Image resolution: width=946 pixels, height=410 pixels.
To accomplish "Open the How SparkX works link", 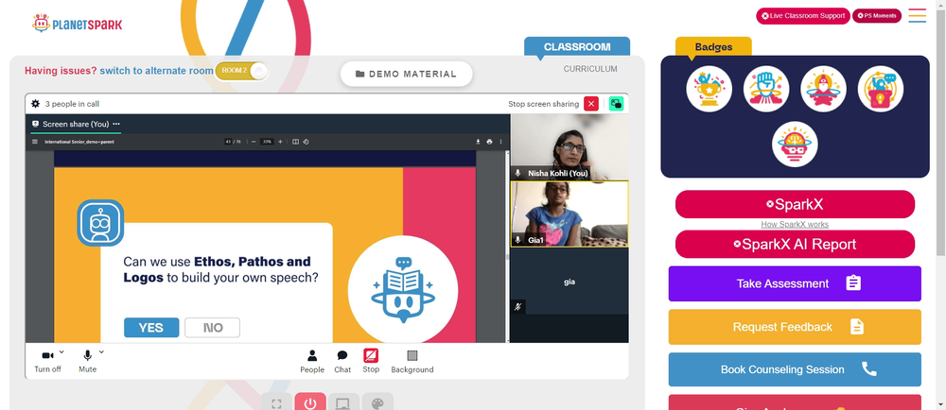I will (x=795, y=225).
